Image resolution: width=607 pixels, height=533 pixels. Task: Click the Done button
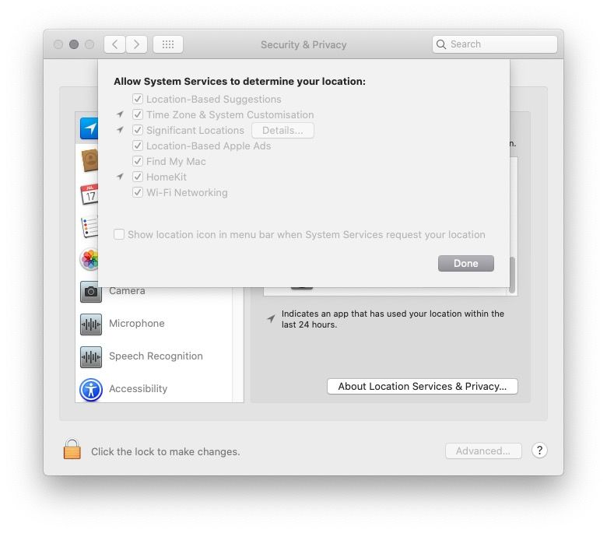(465, 263)
